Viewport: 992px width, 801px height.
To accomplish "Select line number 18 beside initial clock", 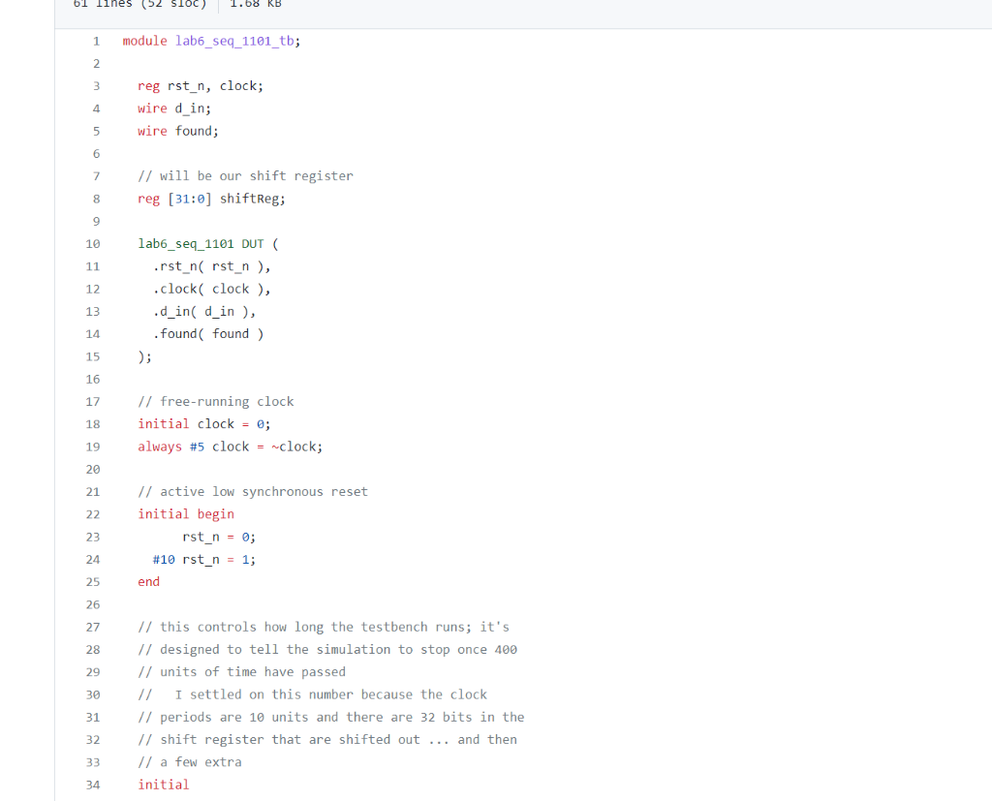I will (93, 423).
